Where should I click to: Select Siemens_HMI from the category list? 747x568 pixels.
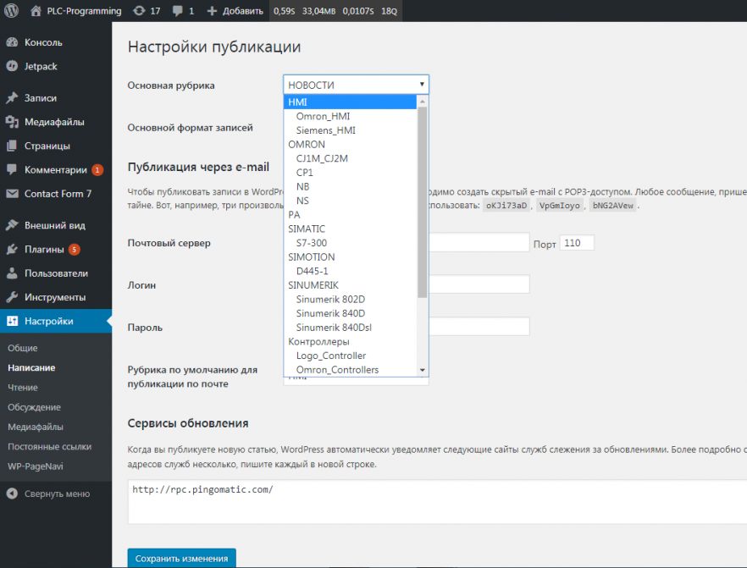coord(325,130)
